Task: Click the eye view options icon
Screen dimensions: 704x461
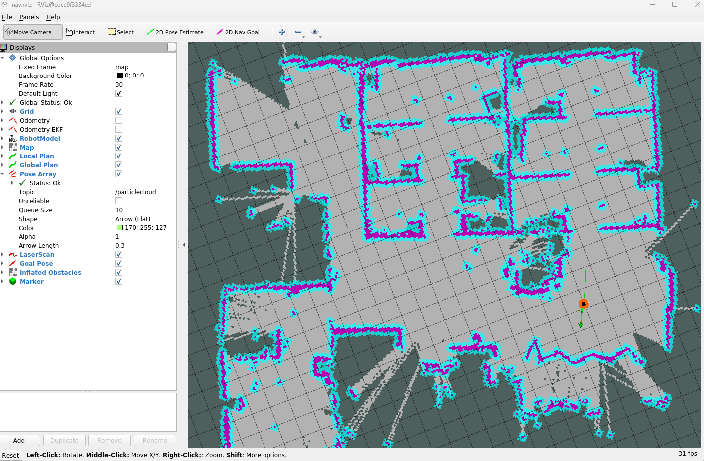Action: (x=315, y=32)
